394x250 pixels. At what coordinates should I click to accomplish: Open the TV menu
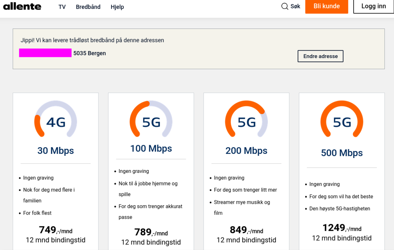(62, 7)
